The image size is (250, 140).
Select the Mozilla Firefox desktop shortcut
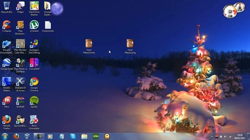click(x=7, y=122)
